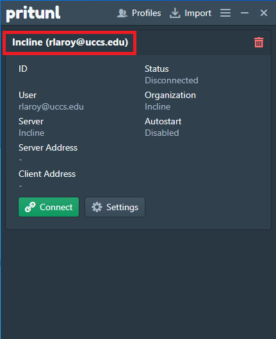Screen dimensions: 276x339
Task: Open the Profiles view
Action: pos(139,13)
